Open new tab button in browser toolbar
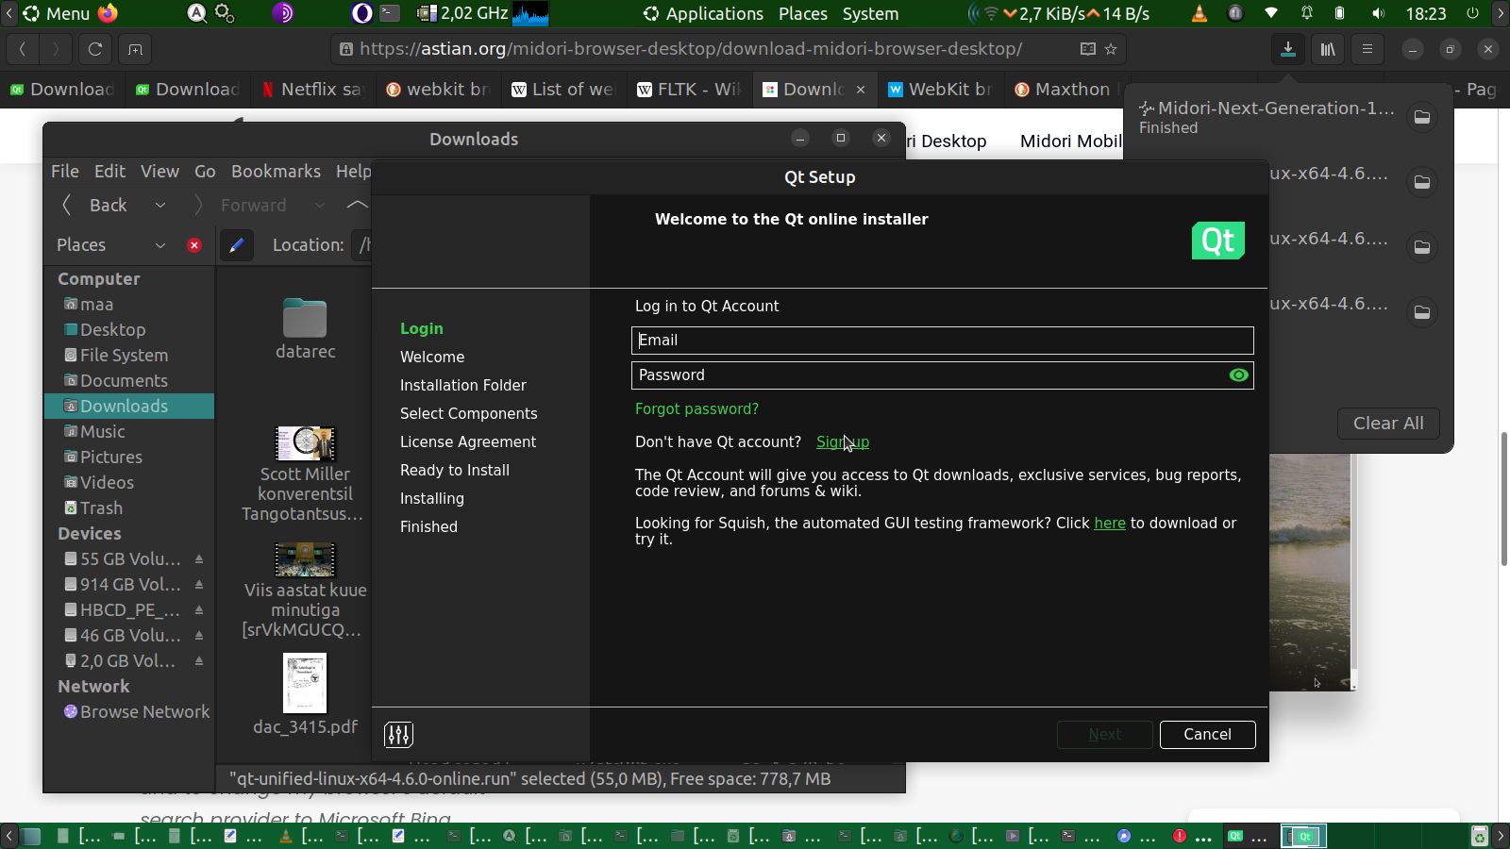This screenshot has width=1510, height=849. (135, 49)
